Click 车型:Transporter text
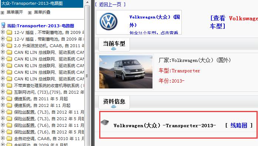The height and width of the screenshot is (146, 258). pyautogui.click(x=180, y=71)
